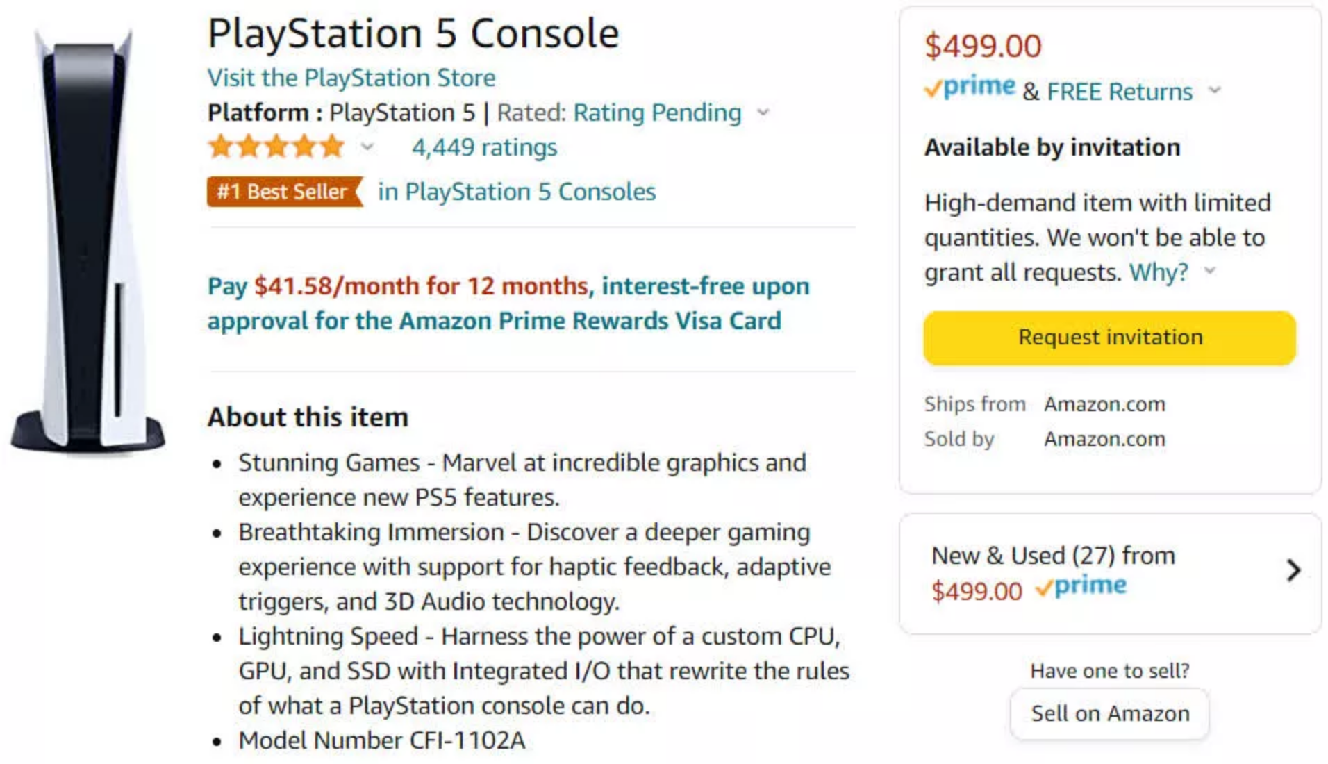Expand the Why? explanation chevron
This screenshot has height=764, width=1328.
1210,271
